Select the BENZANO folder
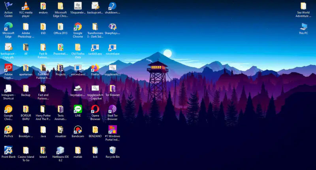 click(x=95, y=130)
